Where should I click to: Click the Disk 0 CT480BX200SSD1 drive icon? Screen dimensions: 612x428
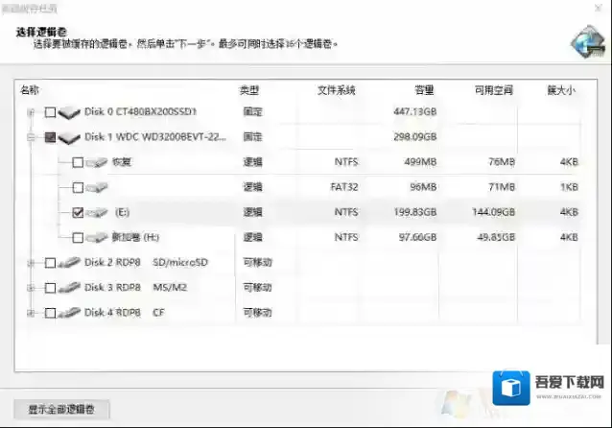69,112
